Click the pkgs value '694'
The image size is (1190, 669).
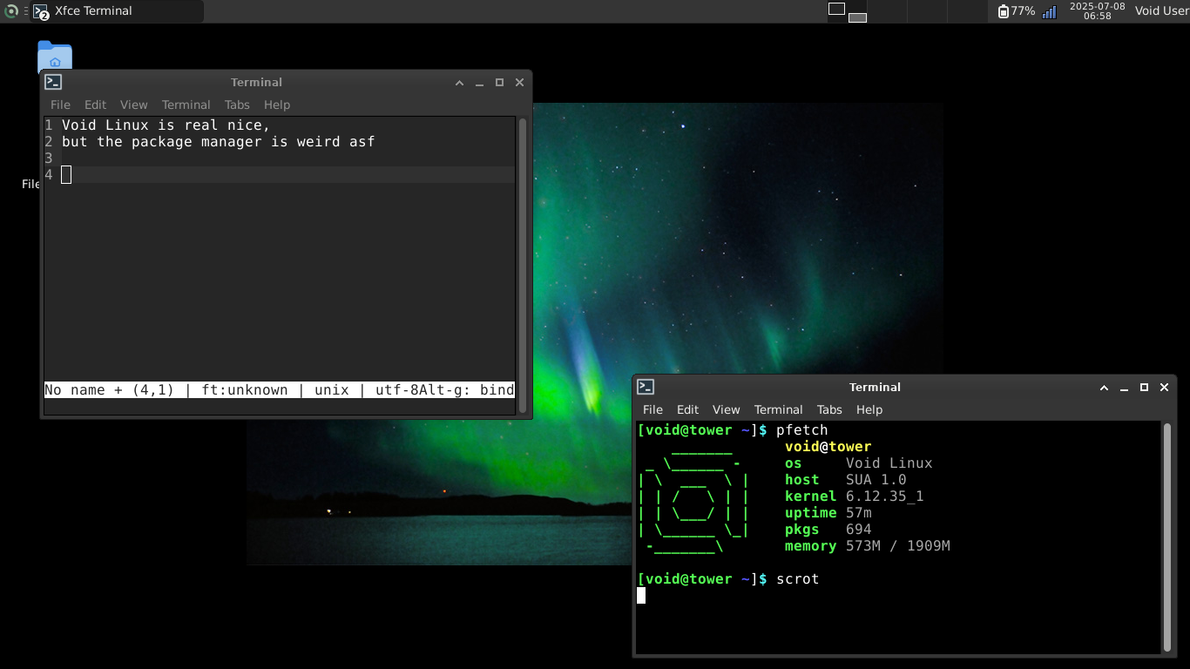coord(859,530)
